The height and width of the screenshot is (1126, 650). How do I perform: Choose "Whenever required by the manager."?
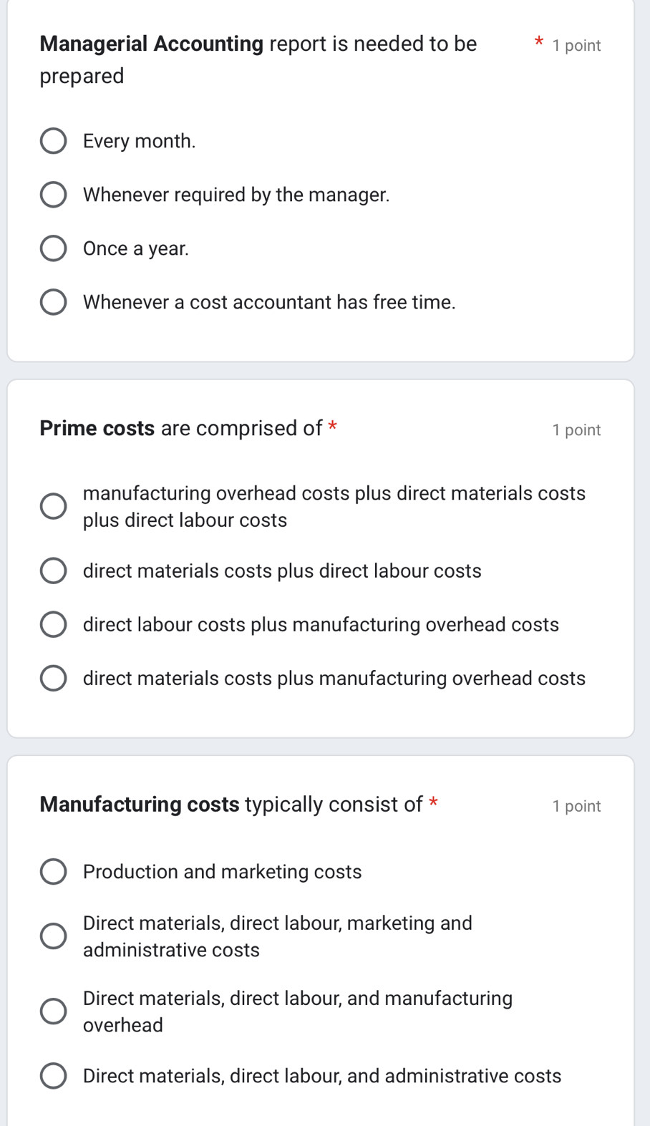(54, 194)
